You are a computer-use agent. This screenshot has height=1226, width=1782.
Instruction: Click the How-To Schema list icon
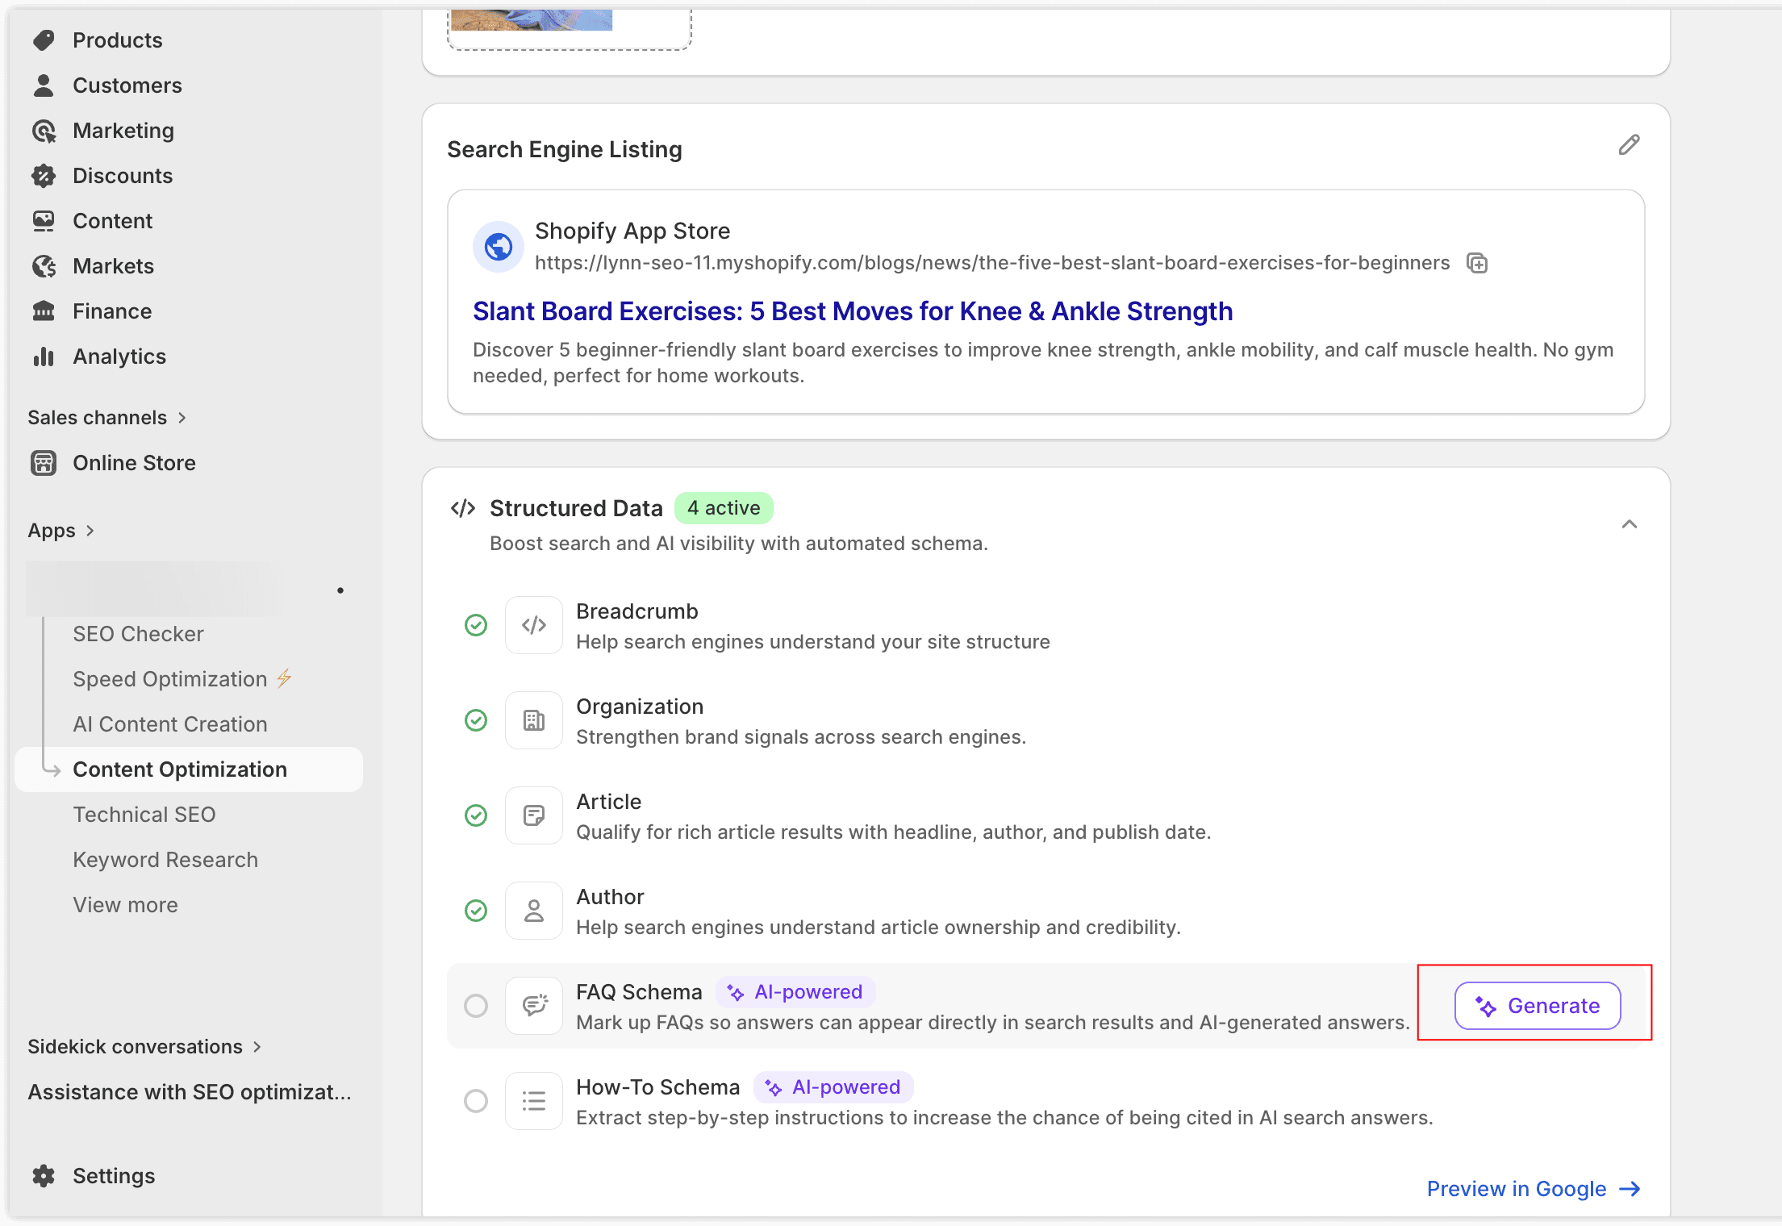(534, 1101)
